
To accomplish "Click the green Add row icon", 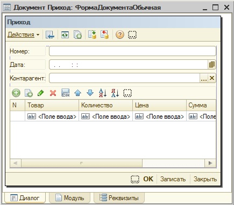I will click(16, 93).
